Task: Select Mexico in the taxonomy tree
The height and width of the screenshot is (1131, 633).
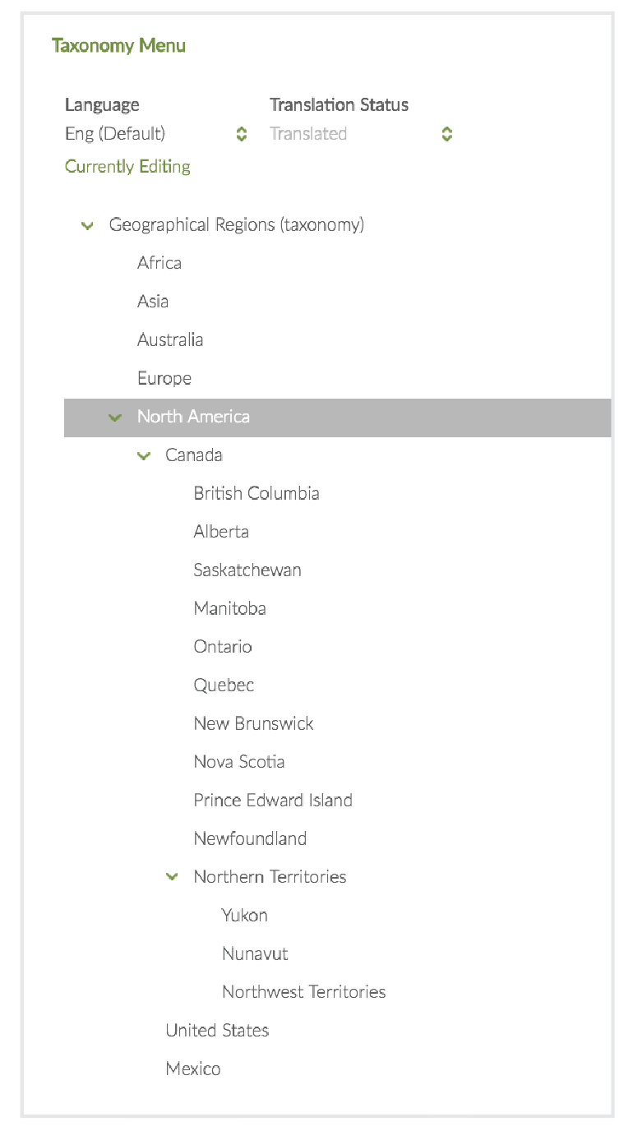Action: tap(193, 1069)
